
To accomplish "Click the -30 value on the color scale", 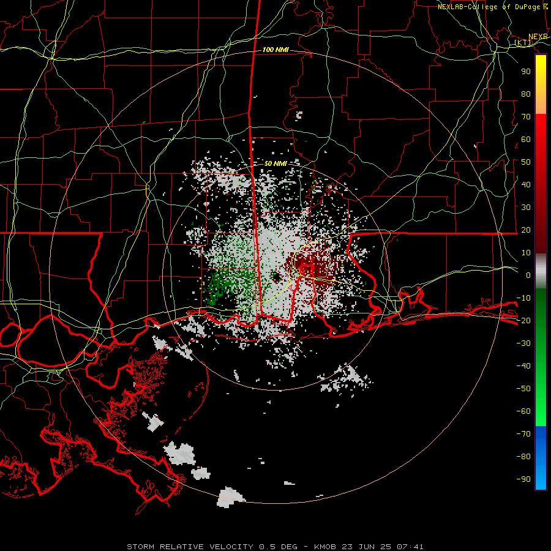I will pos(523,343).
